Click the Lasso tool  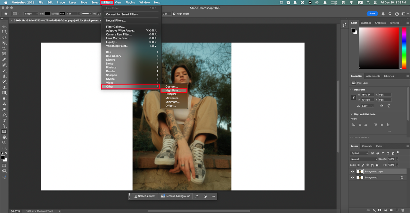tap(4, 37)
